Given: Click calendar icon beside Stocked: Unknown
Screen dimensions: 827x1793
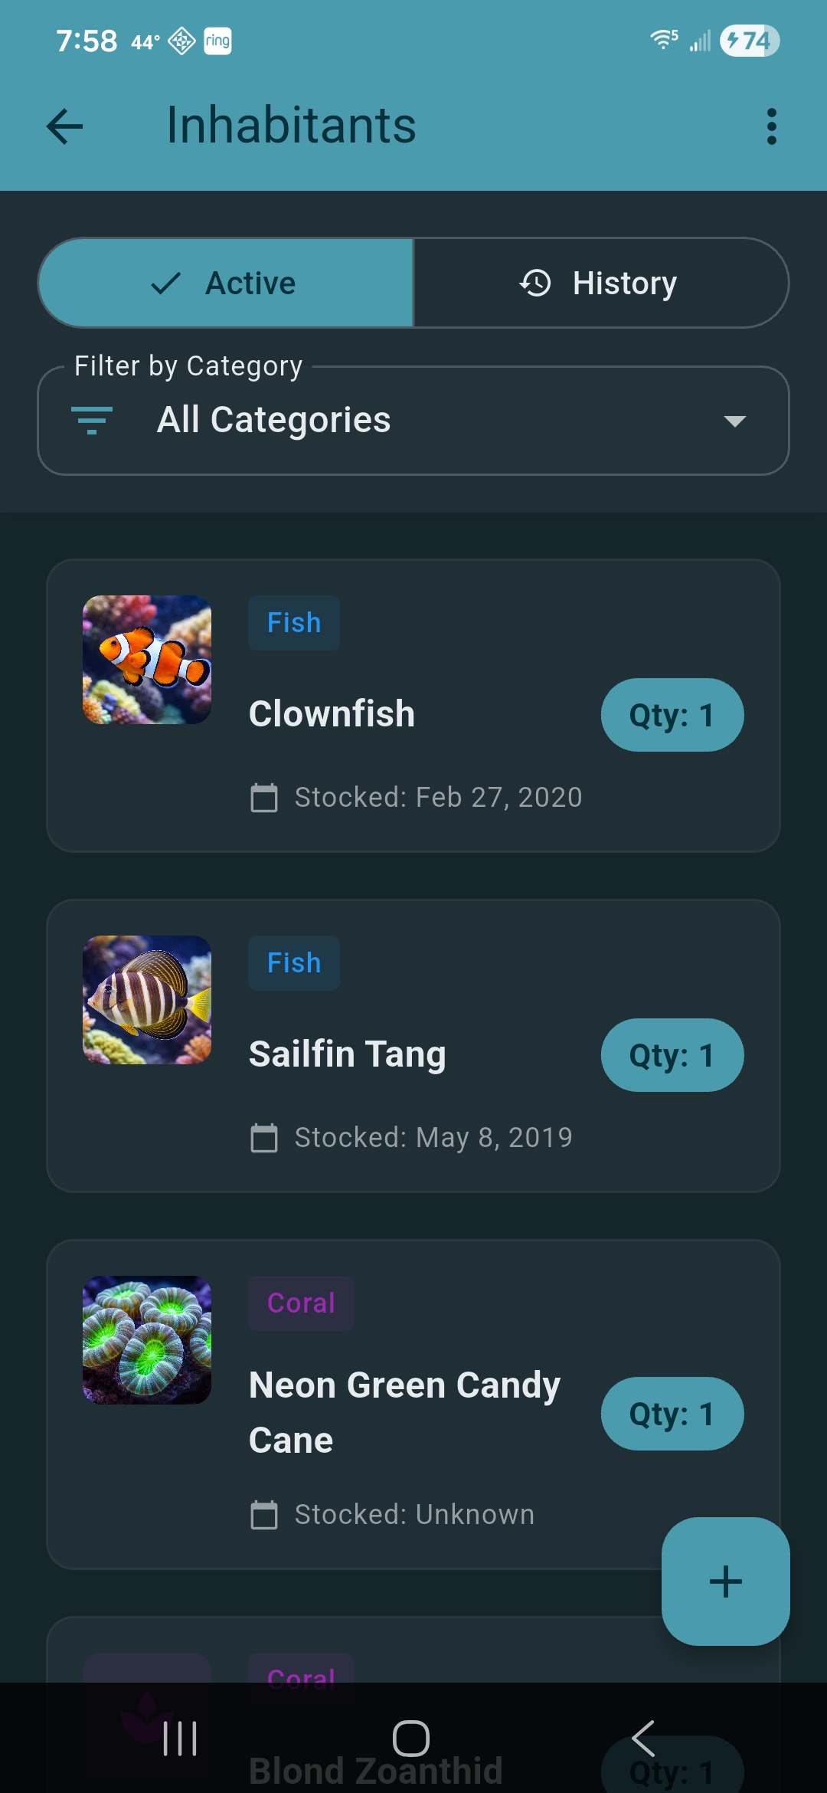Looking at the screenshot, I should point(264,1515).
